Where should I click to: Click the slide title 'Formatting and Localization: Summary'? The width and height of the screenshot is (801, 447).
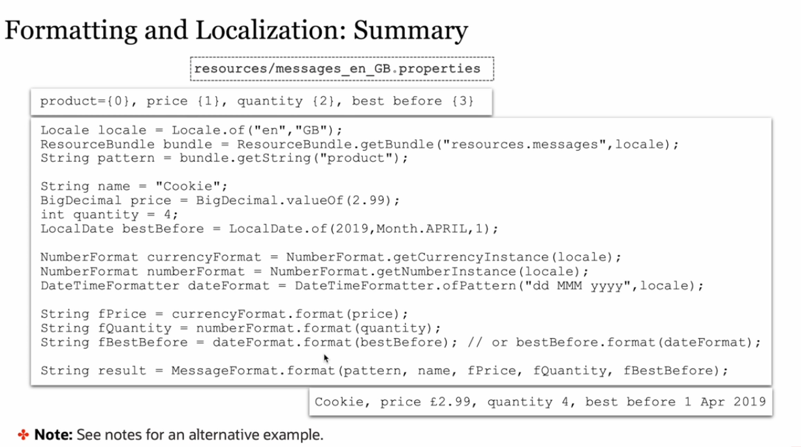tap(236, 31)
